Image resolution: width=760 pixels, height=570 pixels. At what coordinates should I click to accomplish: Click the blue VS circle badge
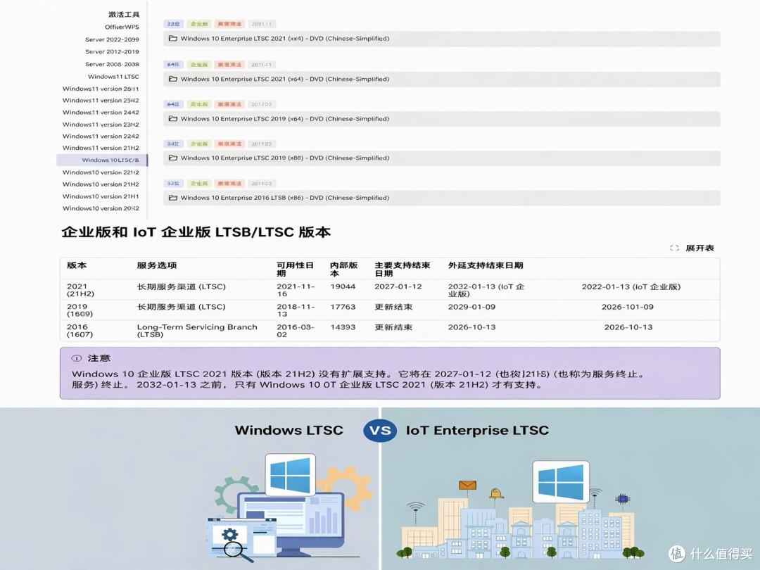380,430
